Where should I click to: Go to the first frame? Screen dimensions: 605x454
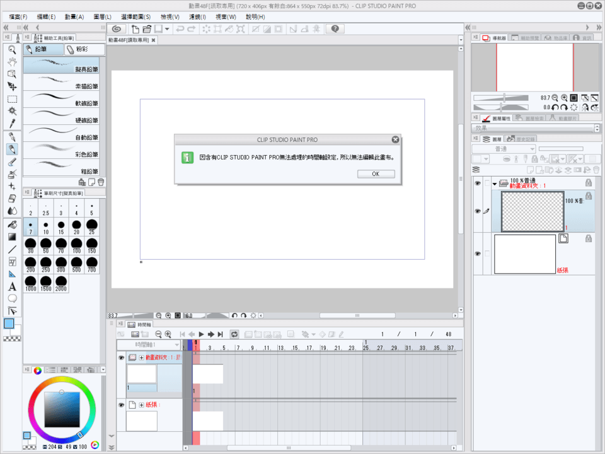182,334
